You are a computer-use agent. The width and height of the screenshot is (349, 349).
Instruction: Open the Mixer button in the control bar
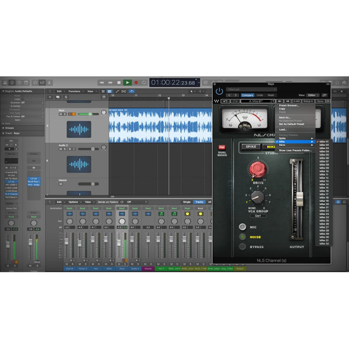click(42, 82)
